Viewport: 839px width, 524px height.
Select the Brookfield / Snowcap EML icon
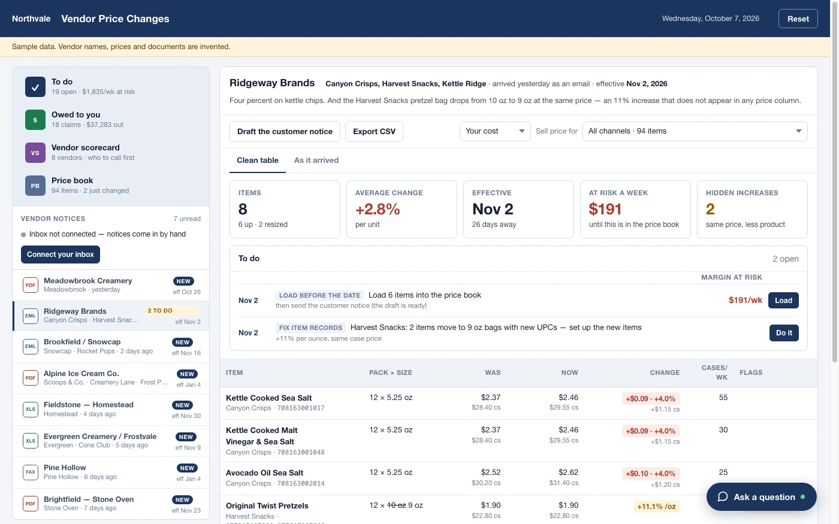[x=31, y=346]
